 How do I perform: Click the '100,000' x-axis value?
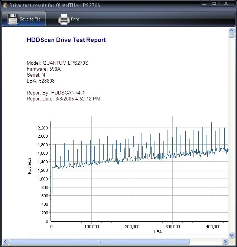[x=92, y=227]
